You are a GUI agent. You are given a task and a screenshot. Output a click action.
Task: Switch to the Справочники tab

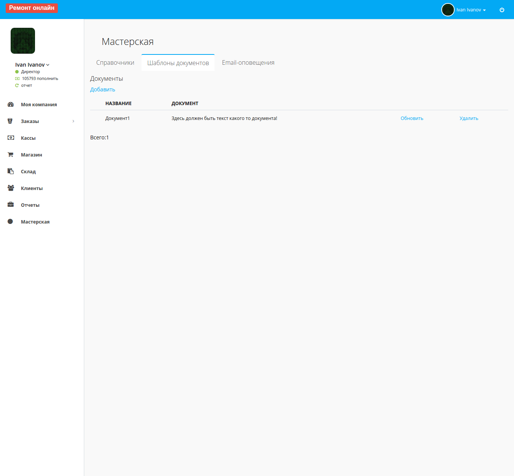click(x=115, y=62)
